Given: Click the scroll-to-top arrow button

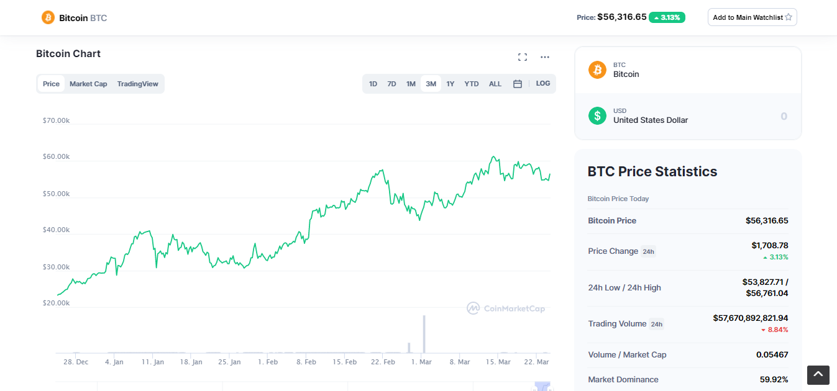Looking at the screenshot, I should tap(818, 375).
